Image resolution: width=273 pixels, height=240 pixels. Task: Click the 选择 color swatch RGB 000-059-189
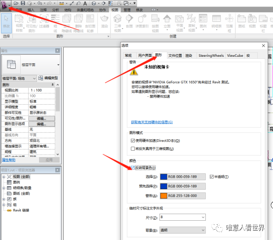[164, 177]
